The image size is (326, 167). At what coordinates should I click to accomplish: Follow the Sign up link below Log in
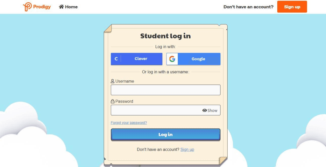tap(187, 149)
